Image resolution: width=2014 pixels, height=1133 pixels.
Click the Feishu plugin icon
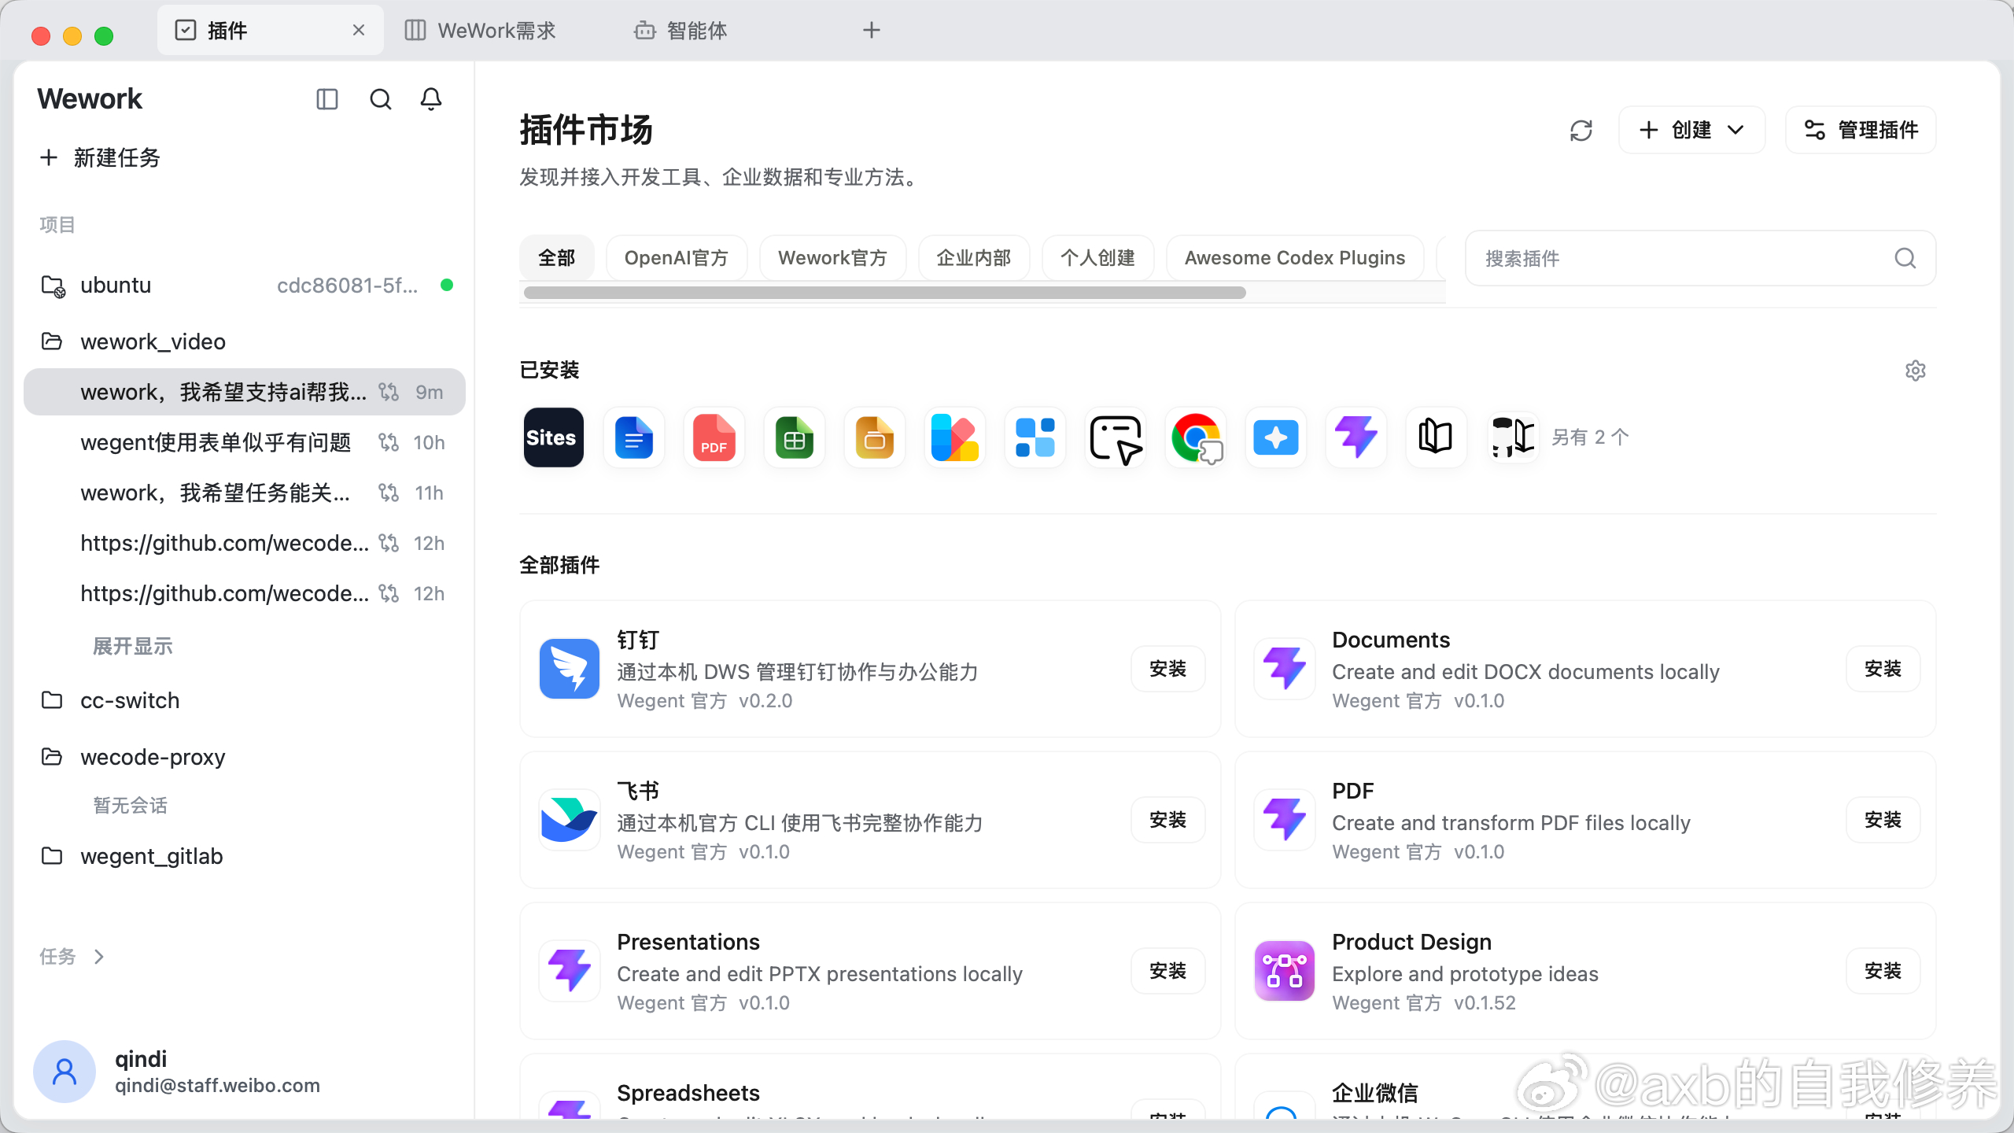point(570,820)
